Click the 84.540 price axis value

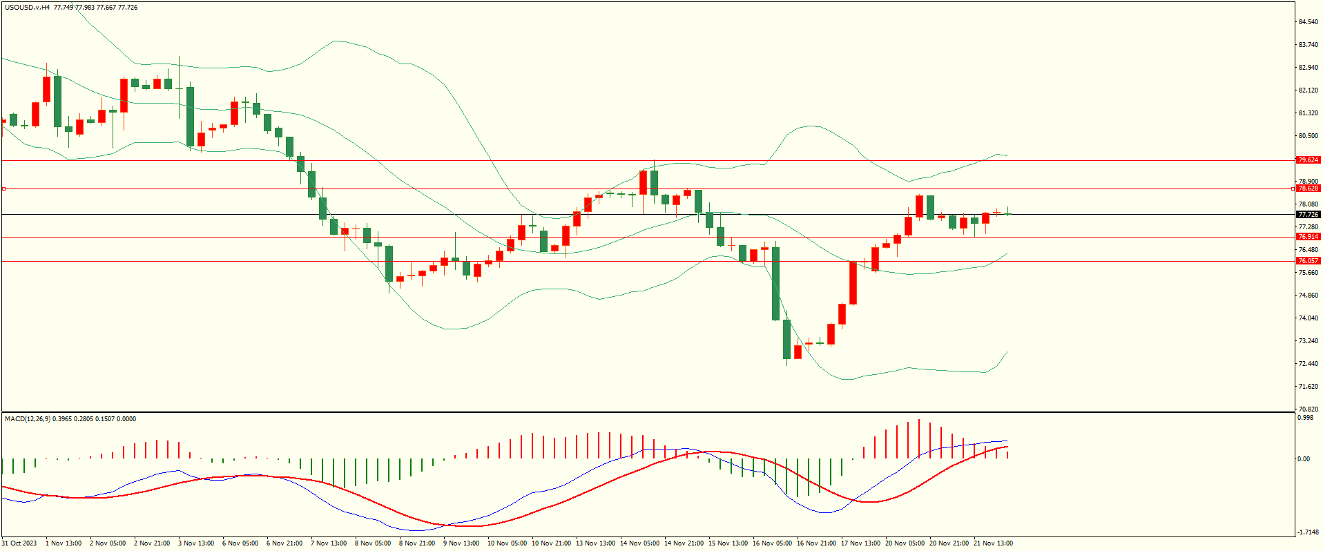pos(1308,22)
